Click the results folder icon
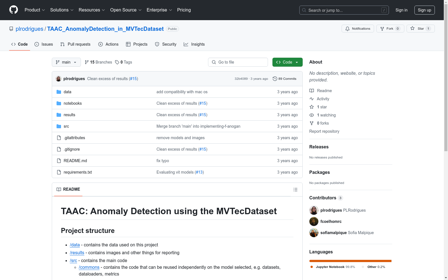448x280 pixels. click(x=59, y=115)
